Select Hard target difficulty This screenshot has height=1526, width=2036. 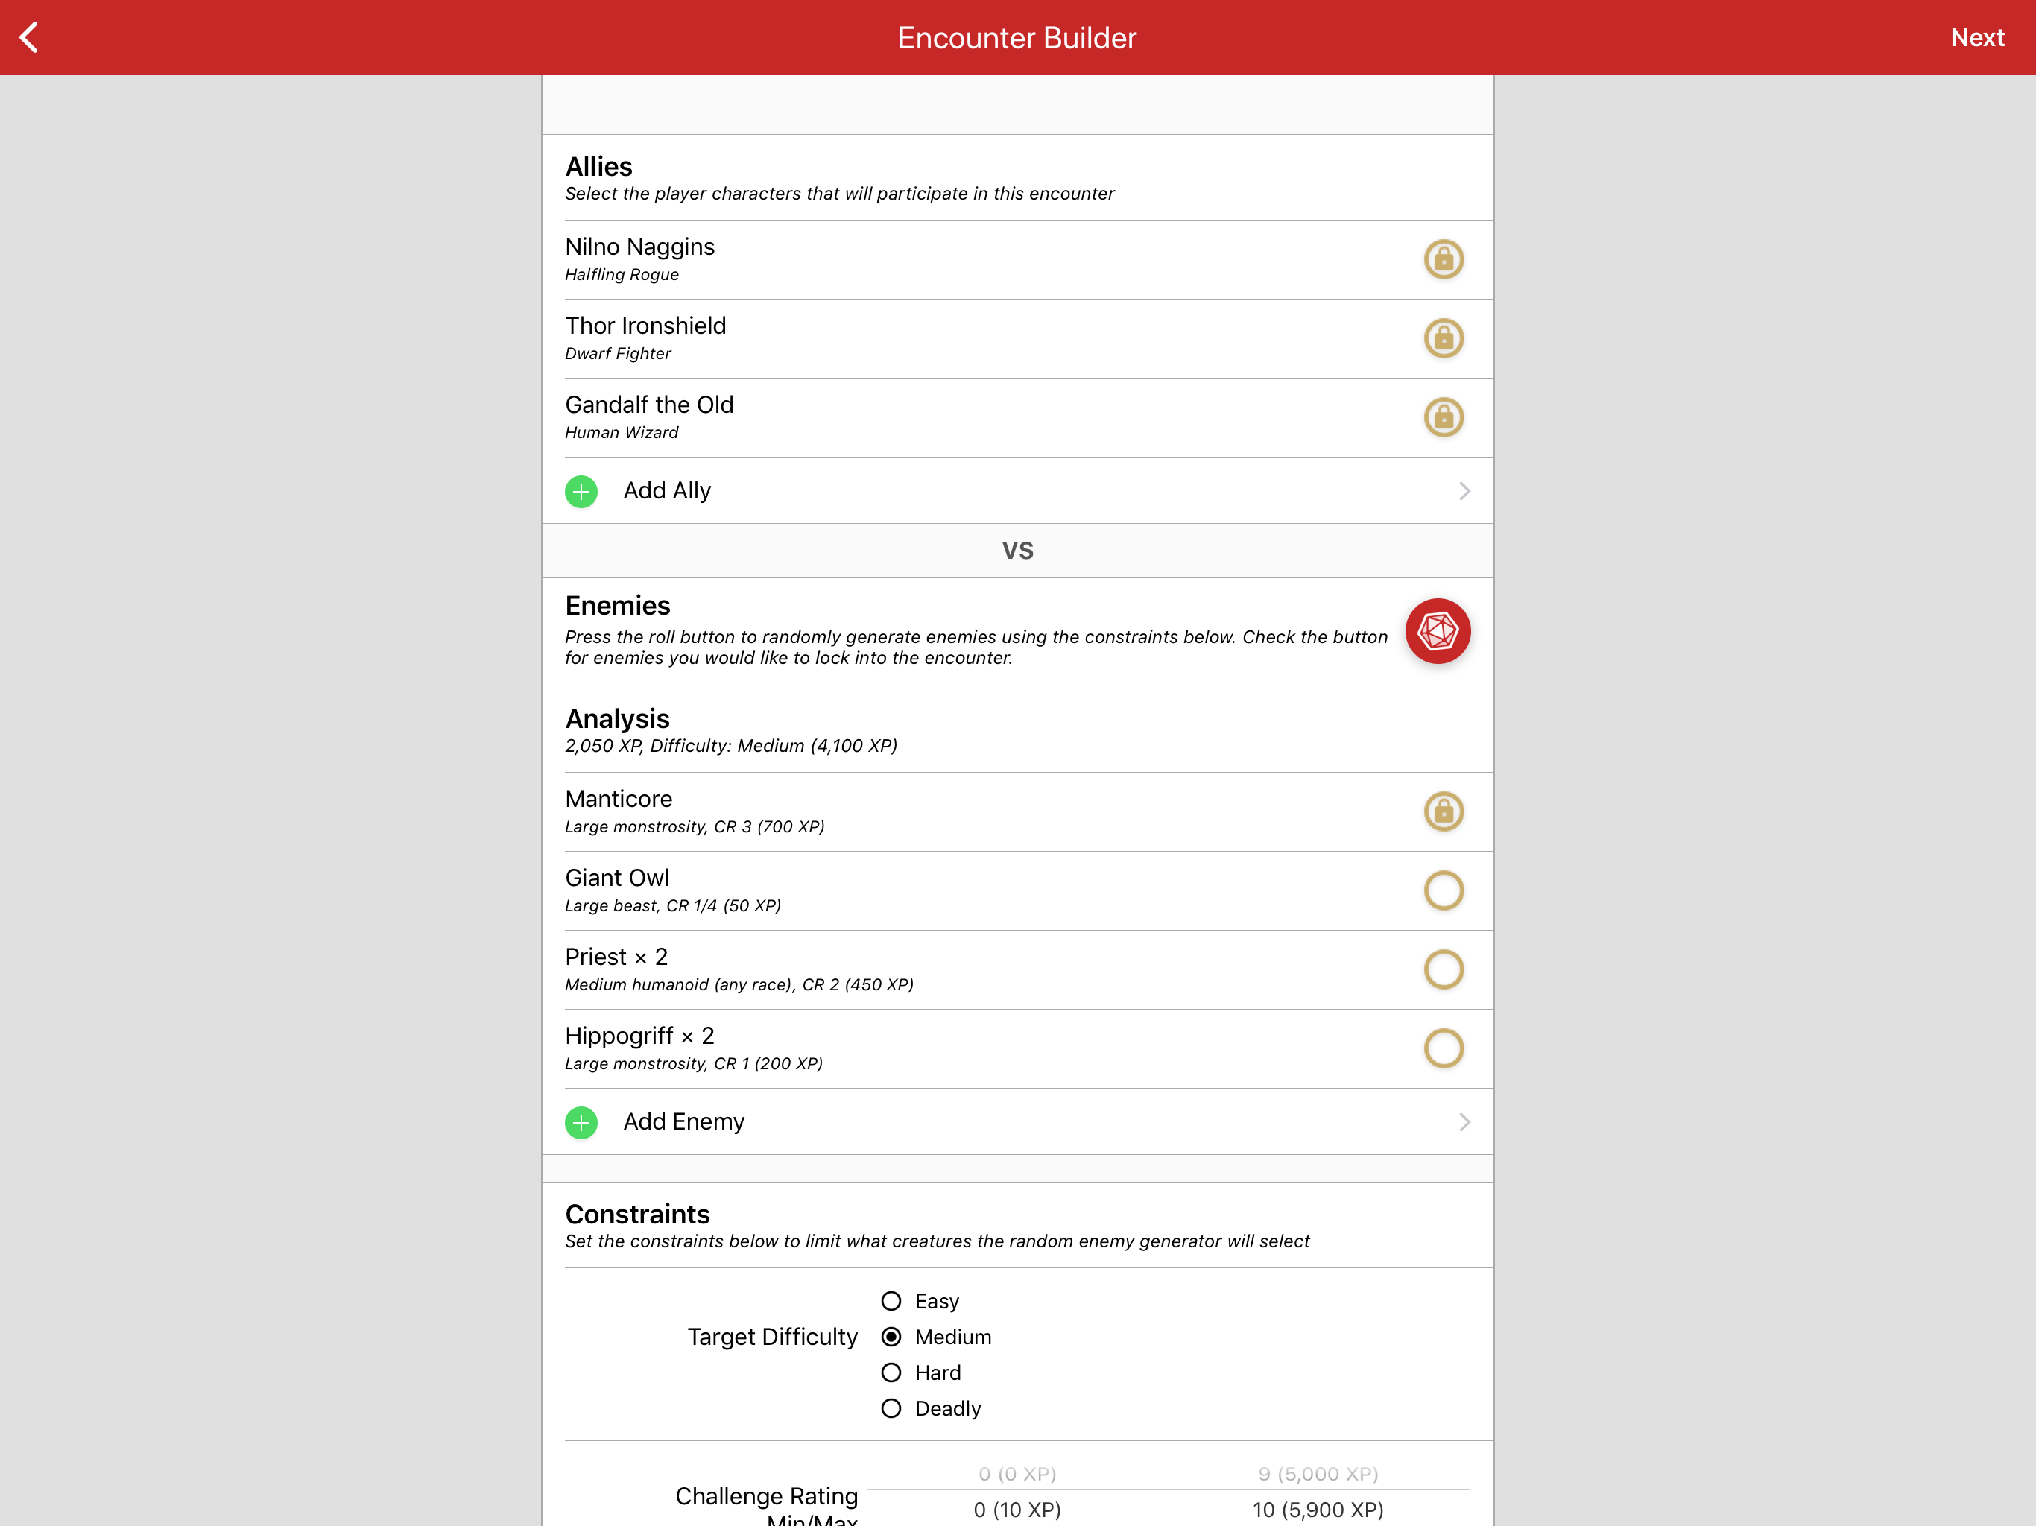[x=891, y=1373]
